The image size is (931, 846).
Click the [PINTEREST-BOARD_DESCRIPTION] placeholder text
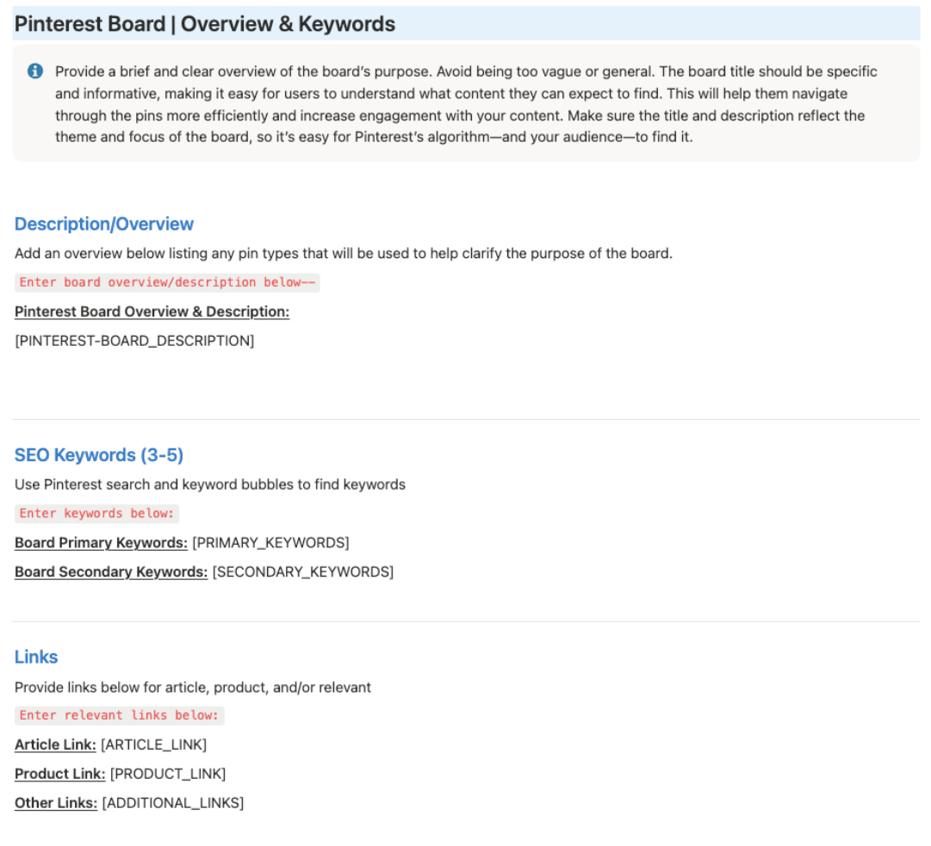[x=134, y=341]
